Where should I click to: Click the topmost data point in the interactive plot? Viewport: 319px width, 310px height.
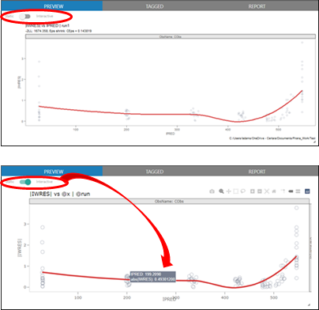coord(297,208)
